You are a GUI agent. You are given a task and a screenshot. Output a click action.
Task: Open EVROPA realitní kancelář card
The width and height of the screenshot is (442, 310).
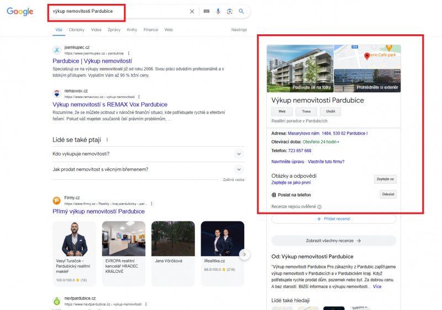click(x=123, y=254)
